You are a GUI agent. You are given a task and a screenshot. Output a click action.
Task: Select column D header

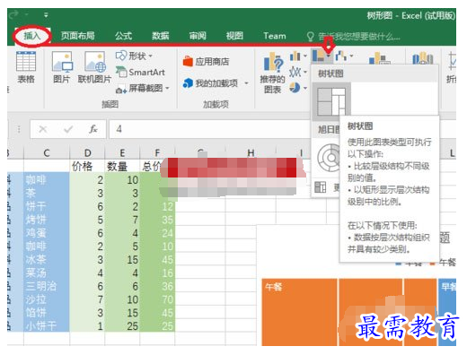pos(87,153)
